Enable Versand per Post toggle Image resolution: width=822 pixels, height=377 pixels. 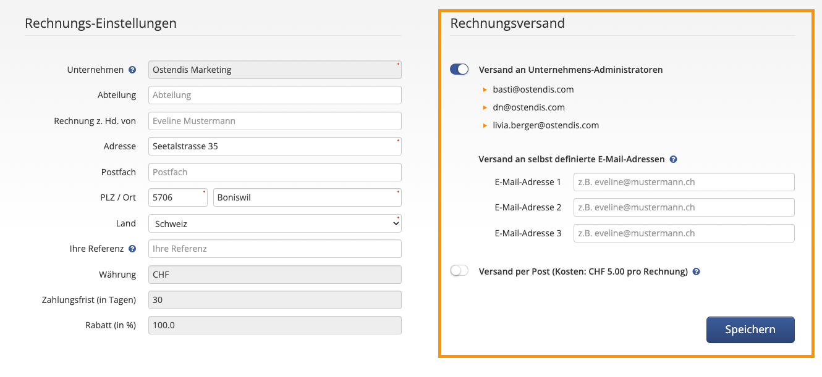[x=459, y=271]
